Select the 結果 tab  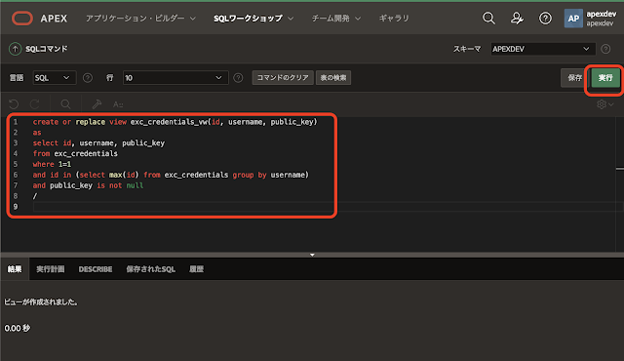[15, 269]
